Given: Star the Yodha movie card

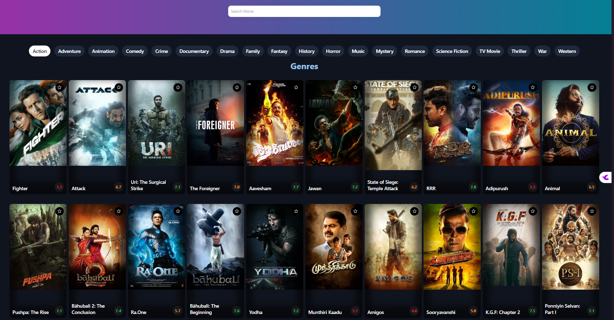Looking at the screenshot, I should 296,211.
